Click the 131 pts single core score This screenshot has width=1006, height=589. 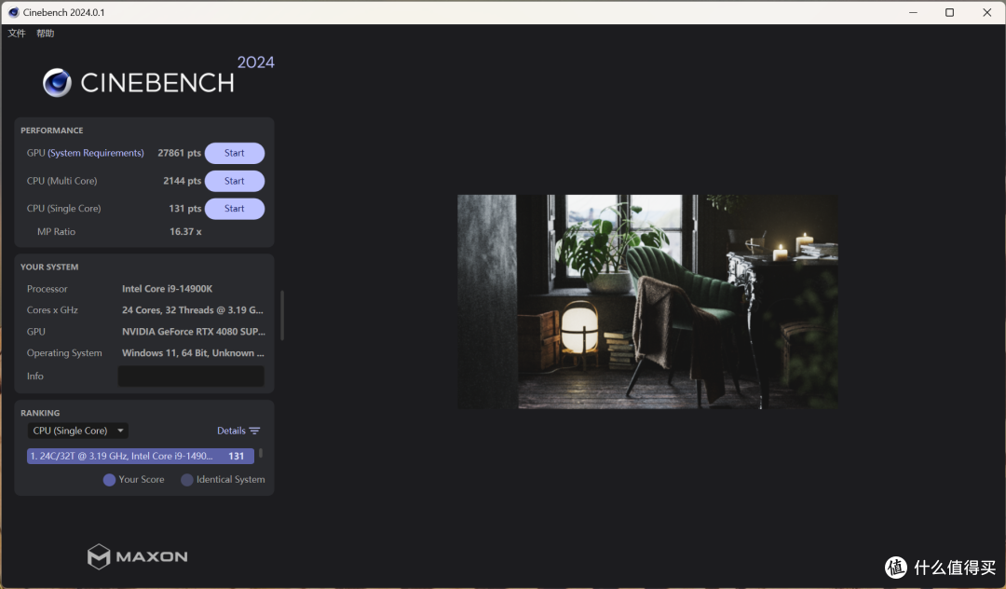[184, 209]
